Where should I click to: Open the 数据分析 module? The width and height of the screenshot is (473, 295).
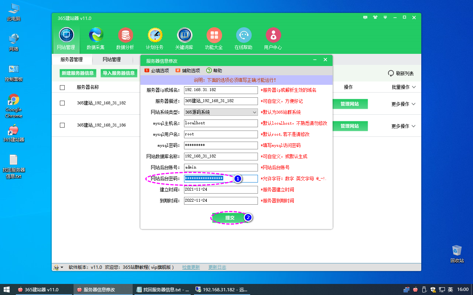pos(125,39)
